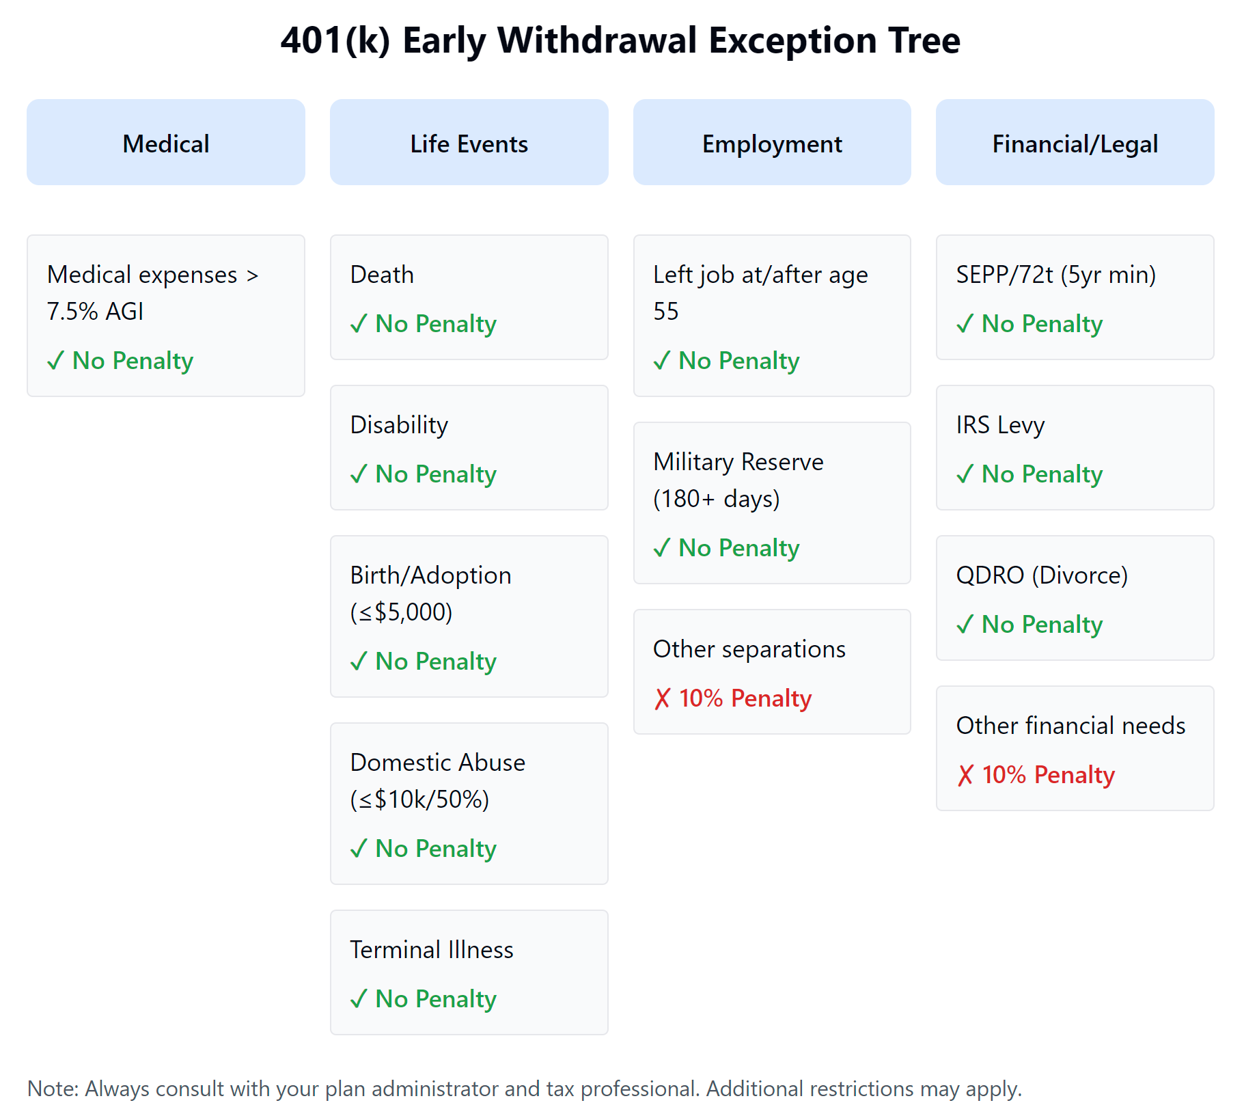Click the checkmark under Disability
The width and height of the screenshot is (1244, 1118).
(x=359, y=474)
